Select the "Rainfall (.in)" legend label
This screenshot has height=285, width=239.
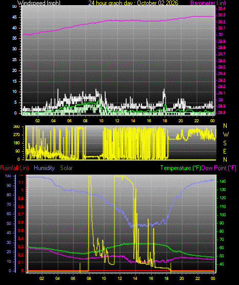pyautogui.click(x=14, y=168)
